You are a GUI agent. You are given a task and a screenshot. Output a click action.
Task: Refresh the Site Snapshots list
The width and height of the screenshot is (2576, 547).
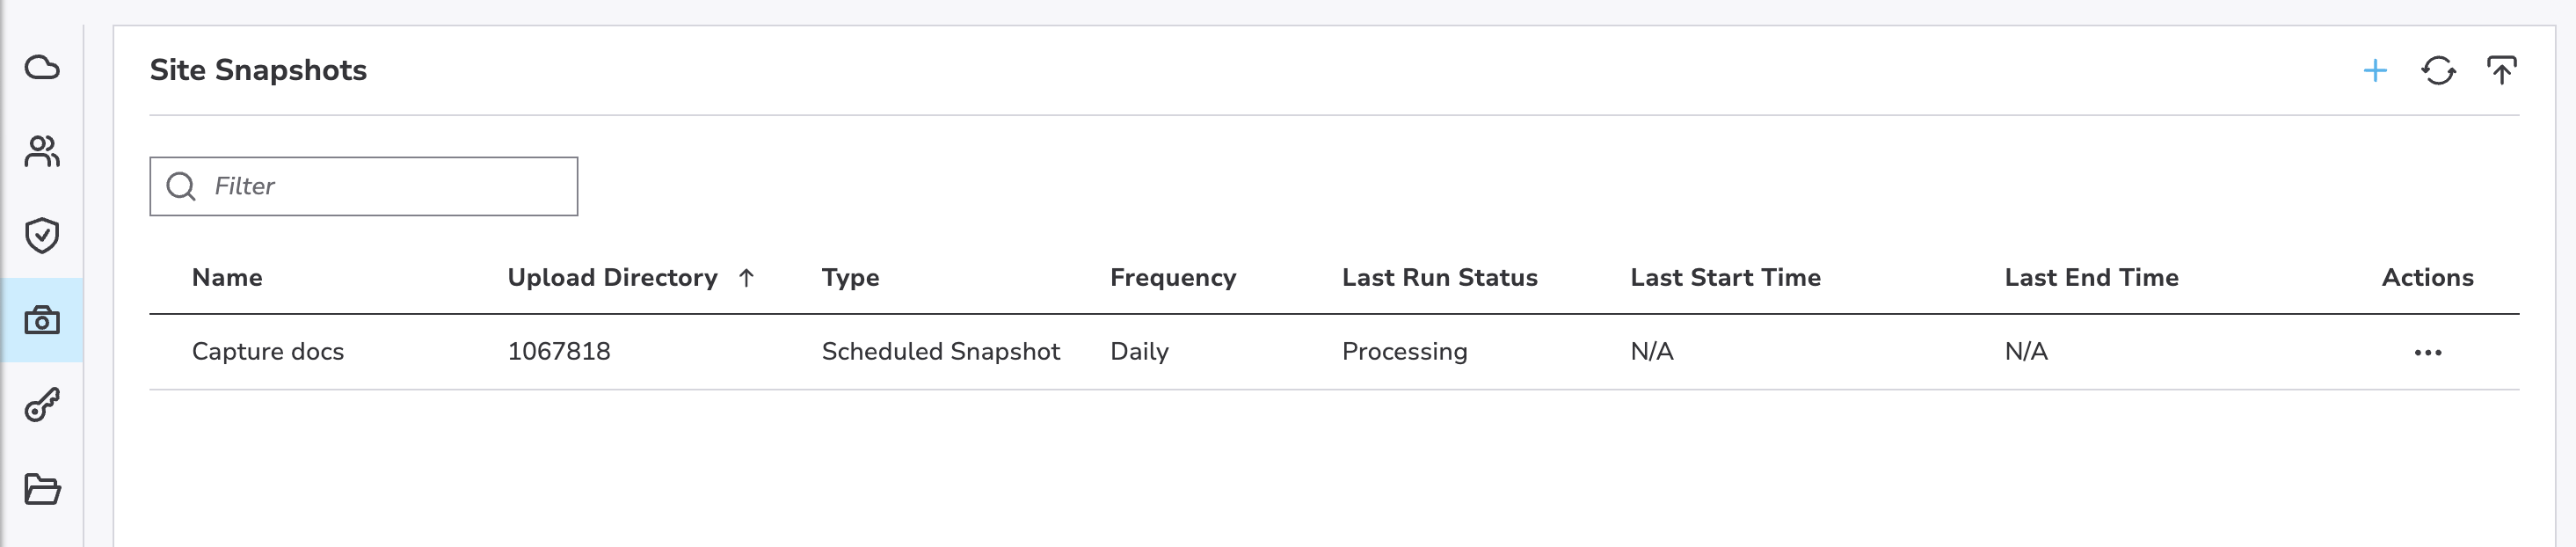(2438, 71)
